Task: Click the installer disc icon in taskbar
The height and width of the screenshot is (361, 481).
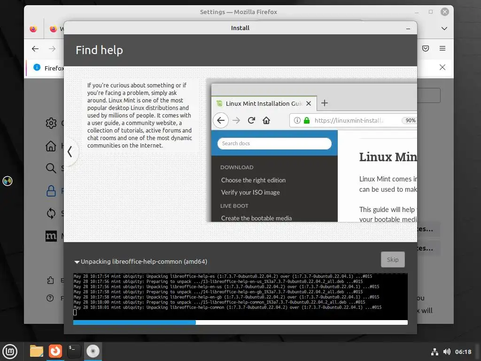Action: click(93, 351)
